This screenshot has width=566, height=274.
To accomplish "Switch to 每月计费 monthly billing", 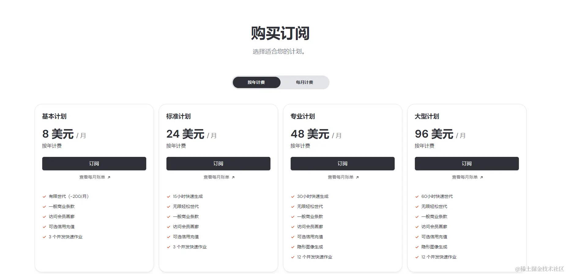I will click(x=304, y=82).
